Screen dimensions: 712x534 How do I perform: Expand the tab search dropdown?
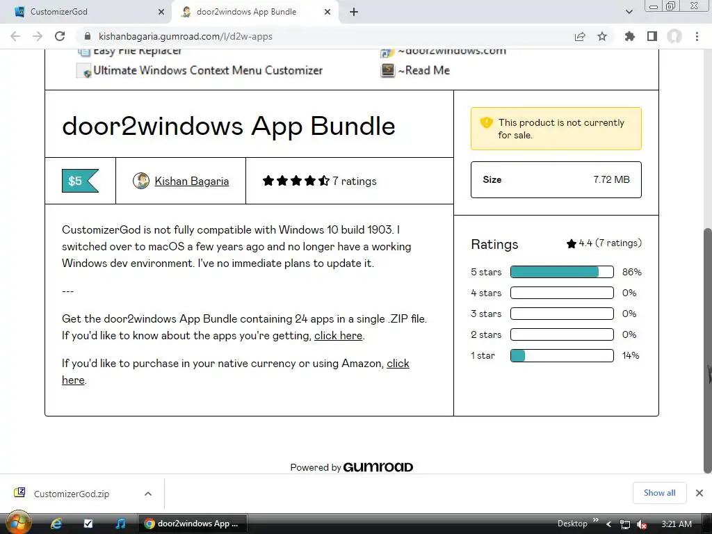[629, 12]
